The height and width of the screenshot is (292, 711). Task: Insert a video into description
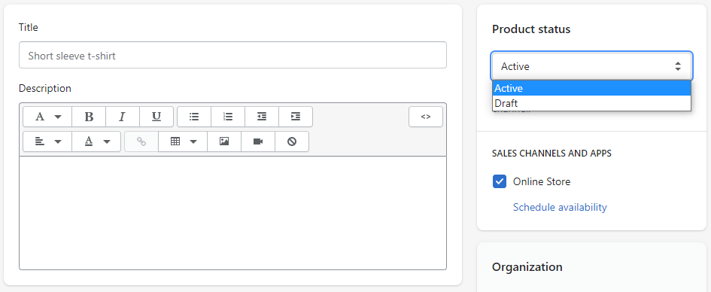(x=258, y=141)
